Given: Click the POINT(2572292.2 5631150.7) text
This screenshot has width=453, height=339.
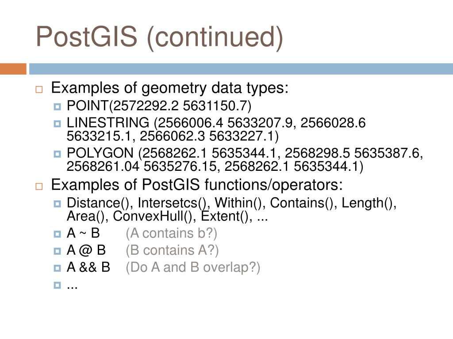Looking at the screenshot, I should pos(159,106).
